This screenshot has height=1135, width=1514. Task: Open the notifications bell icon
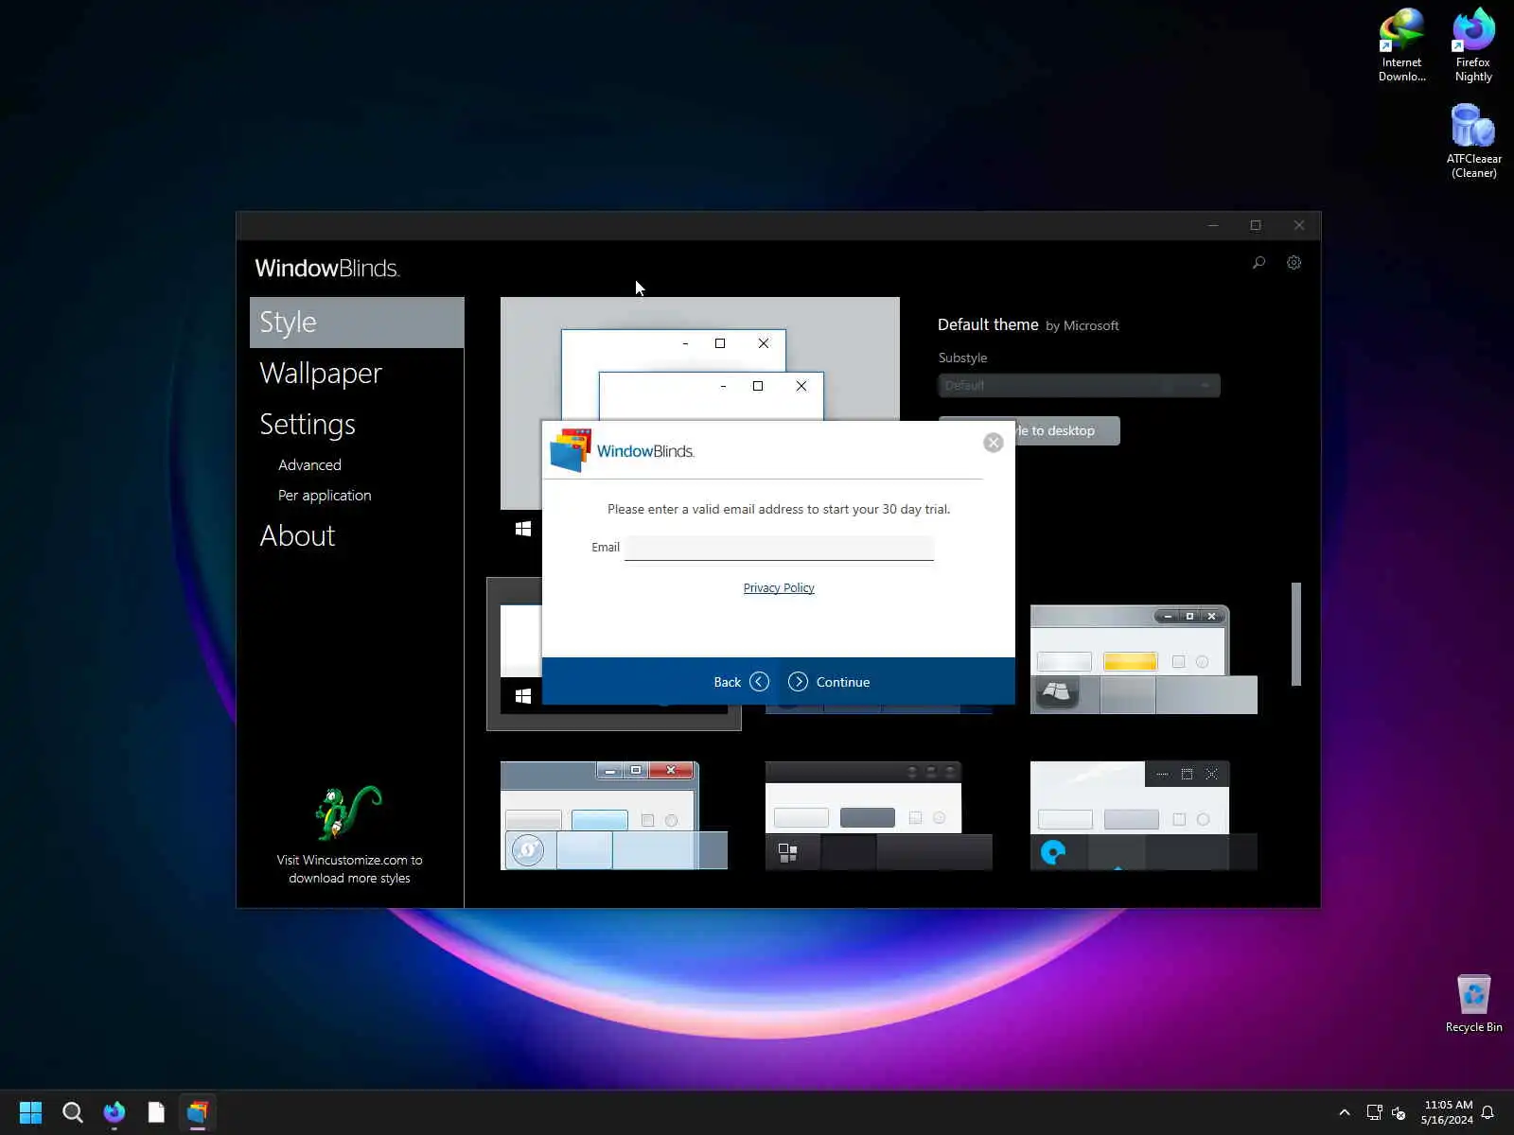coord(1488,1112)
